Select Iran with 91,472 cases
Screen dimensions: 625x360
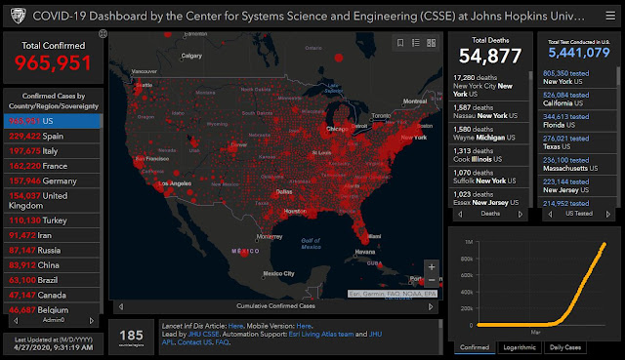click(52, 235)
